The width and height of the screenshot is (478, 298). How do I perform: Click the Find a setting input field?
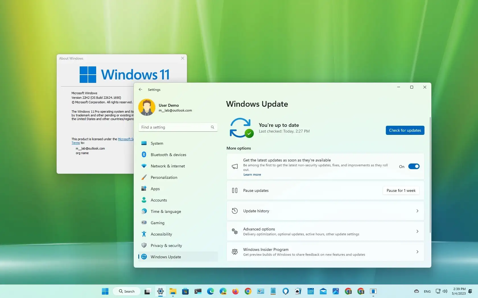tap(174, 127)
